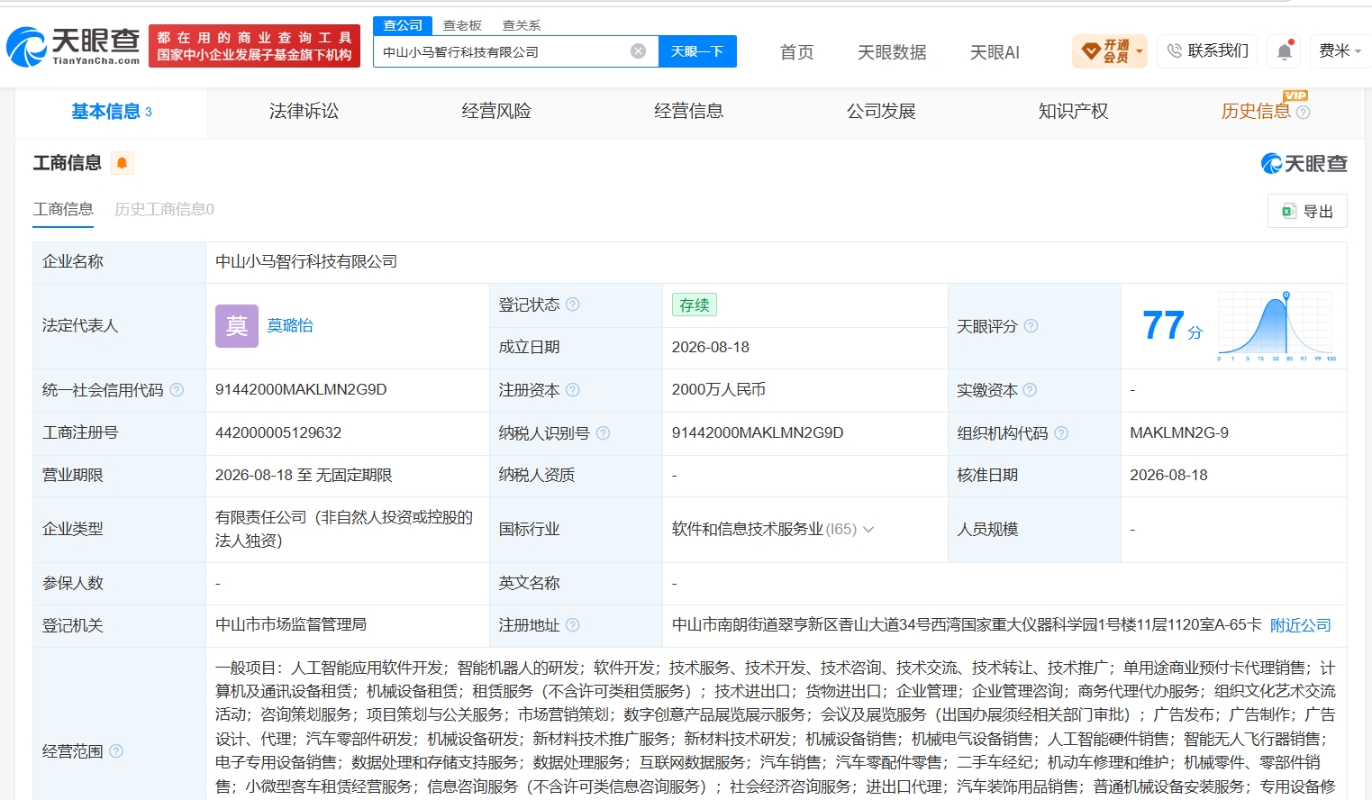The width and height of the screenshot is (1372, 800).
Task: Click help icon next to 注册地址
Action: 573,625
